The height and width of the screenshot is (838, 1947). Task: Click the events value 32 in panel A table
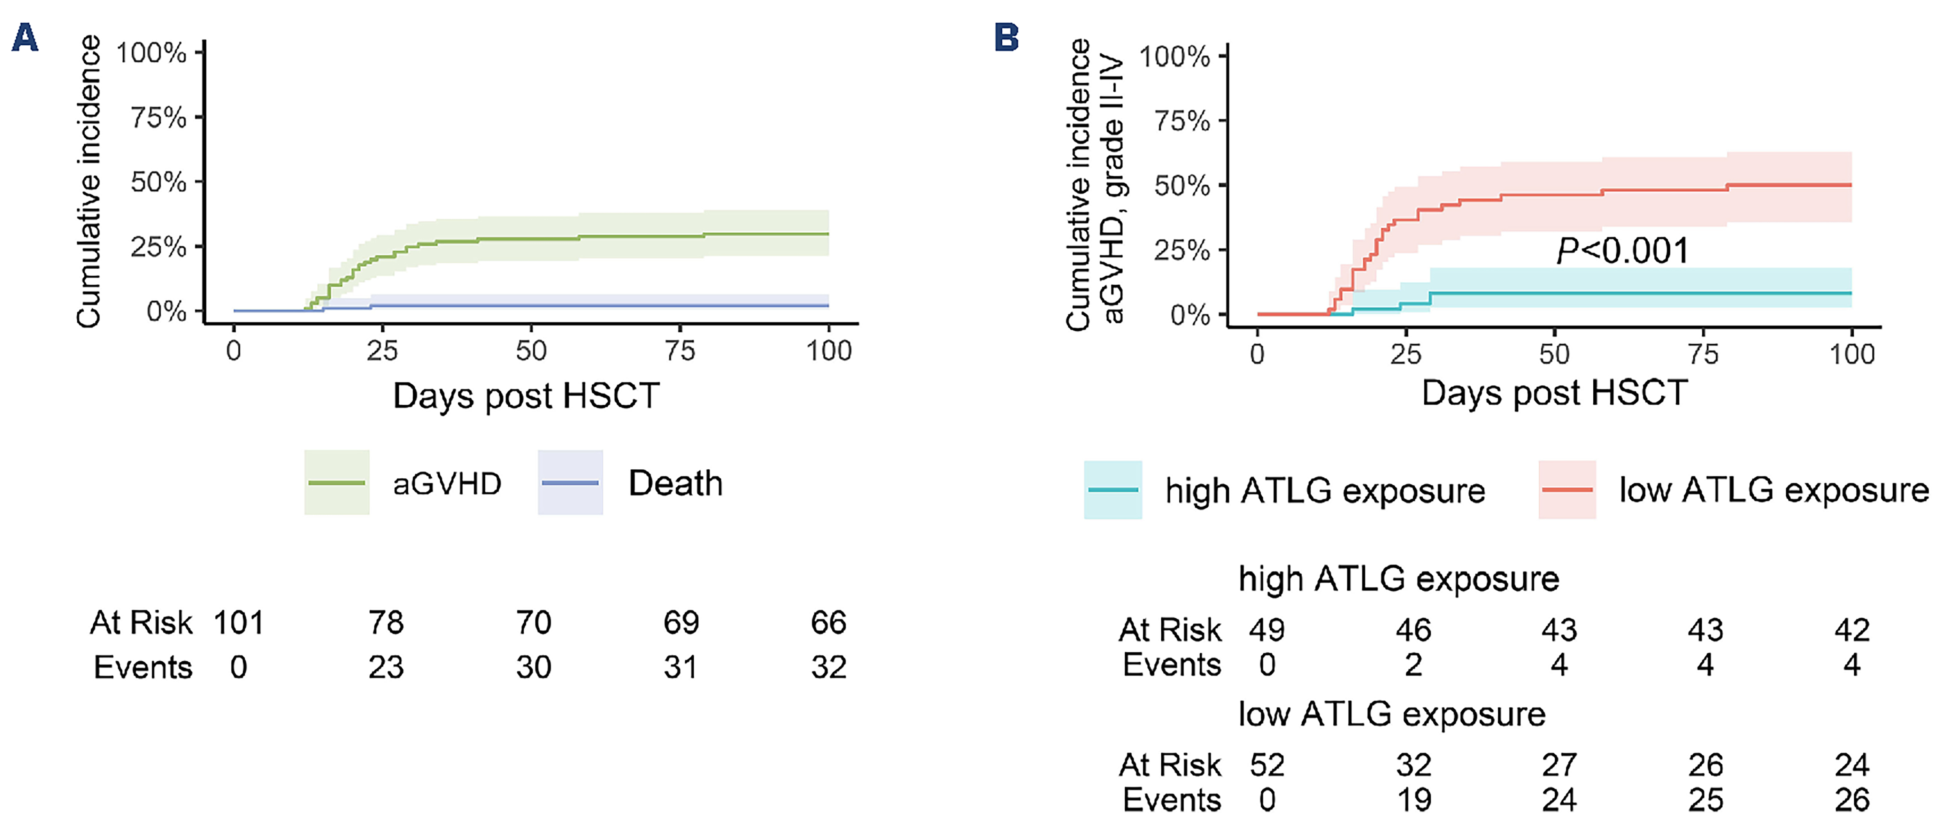[x=829, y=668]
